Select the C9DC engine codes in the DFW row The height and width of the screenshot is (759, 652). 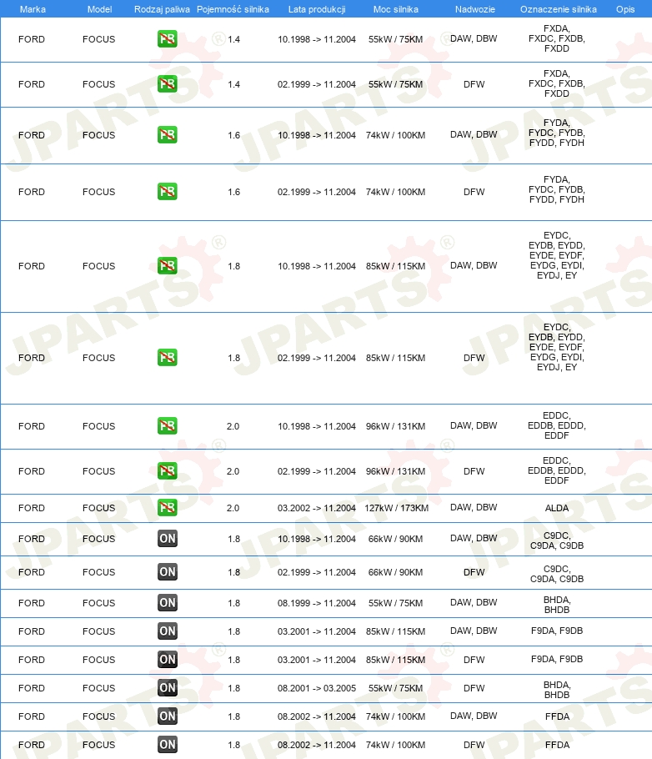557,574
